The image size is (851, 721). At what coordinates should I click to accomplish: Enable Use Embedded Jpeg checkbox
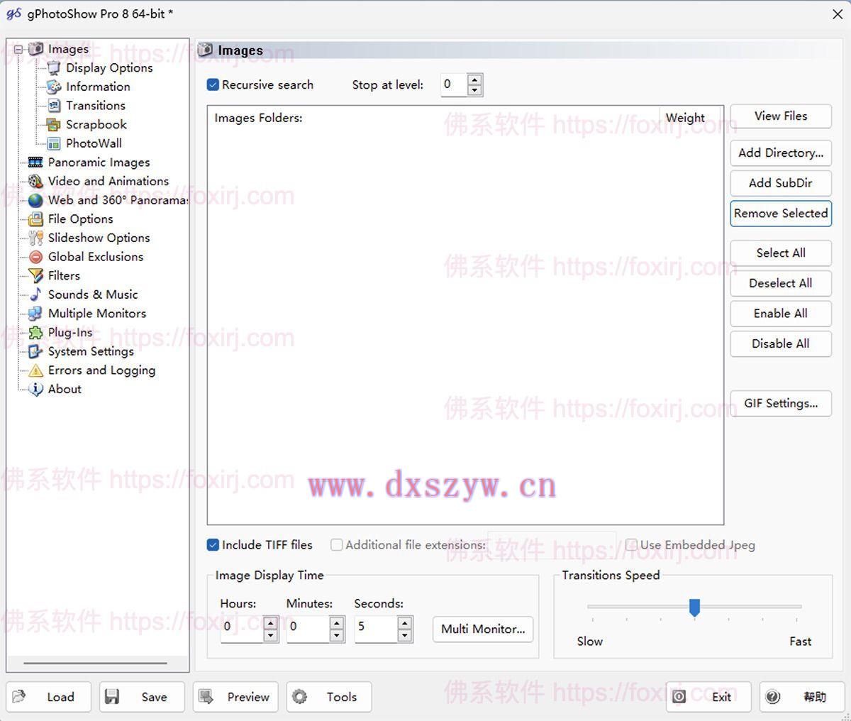(631, 545)
